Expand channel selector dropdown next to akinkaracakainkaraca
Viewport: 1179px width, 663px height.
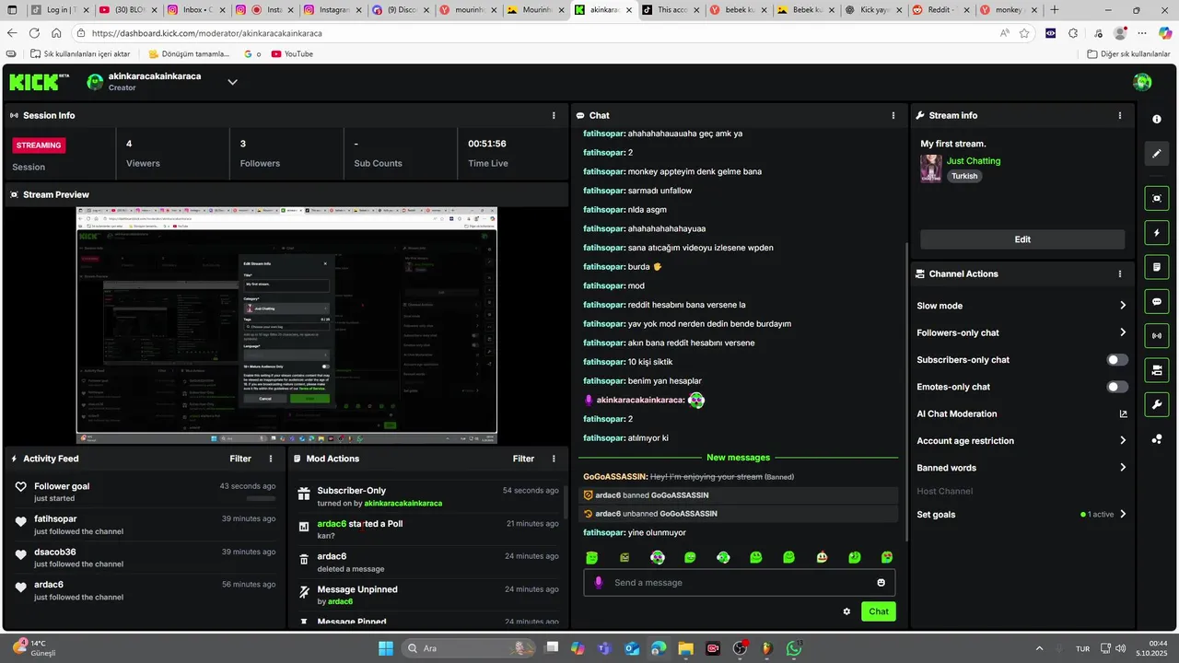pos(232,82)
